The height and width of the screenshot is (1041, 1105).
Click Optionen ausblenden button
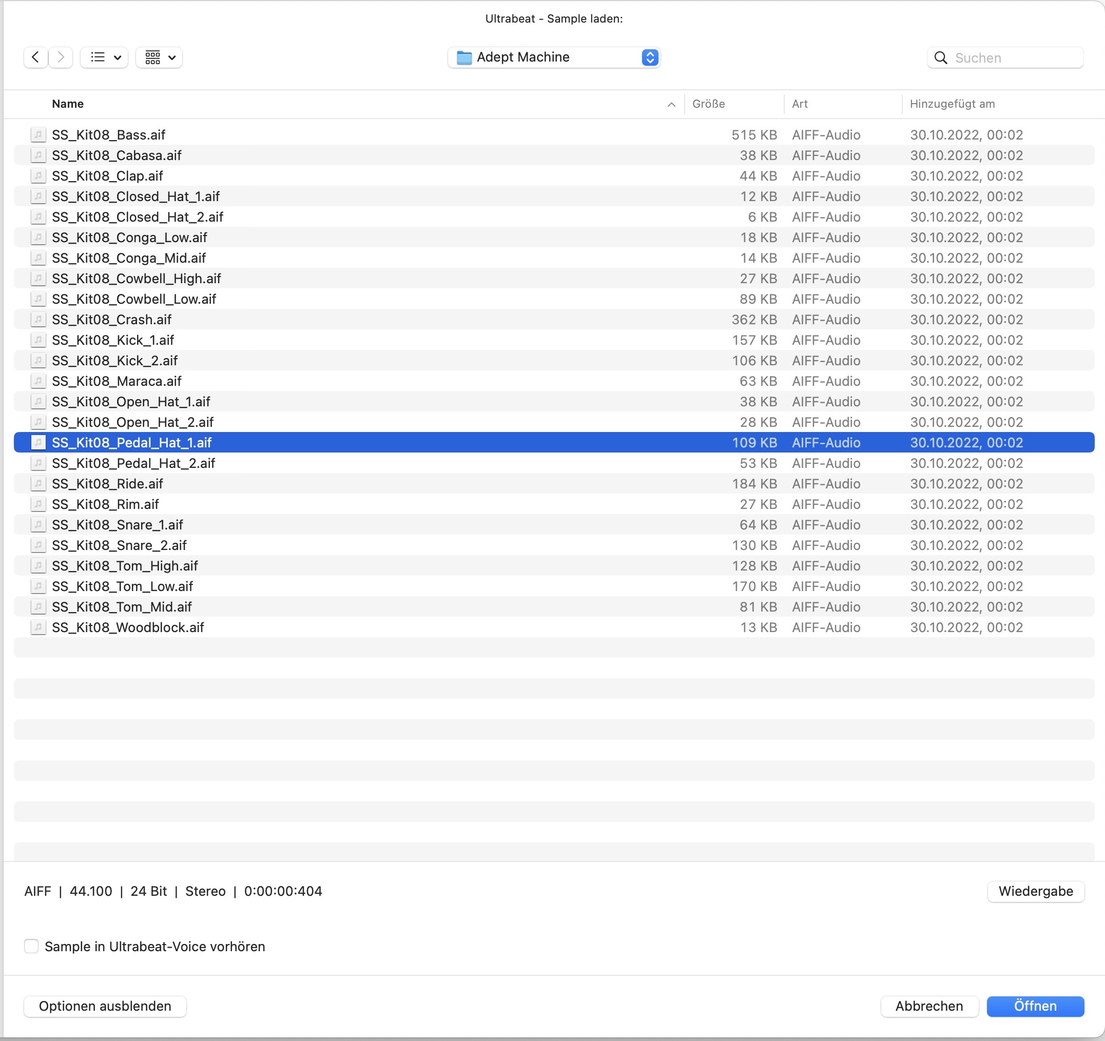105,1006
